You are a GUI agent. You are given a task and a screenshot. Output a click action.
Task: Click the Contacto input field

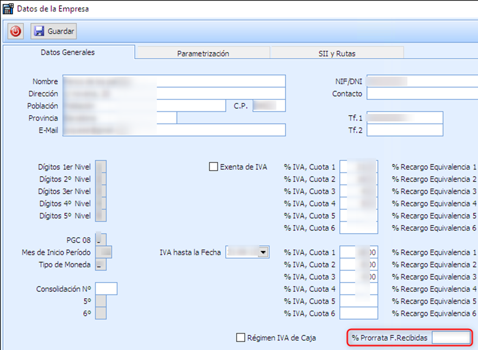[x=421, y=93]
